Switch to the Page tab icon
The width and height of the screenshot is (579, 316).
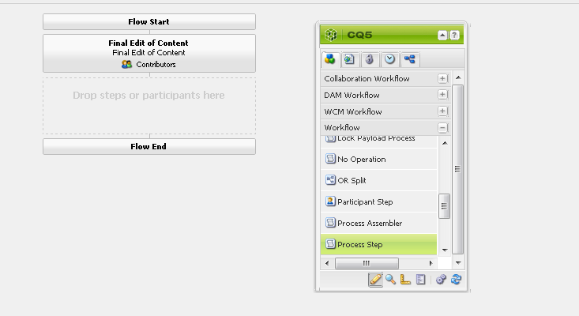[350, 59]
